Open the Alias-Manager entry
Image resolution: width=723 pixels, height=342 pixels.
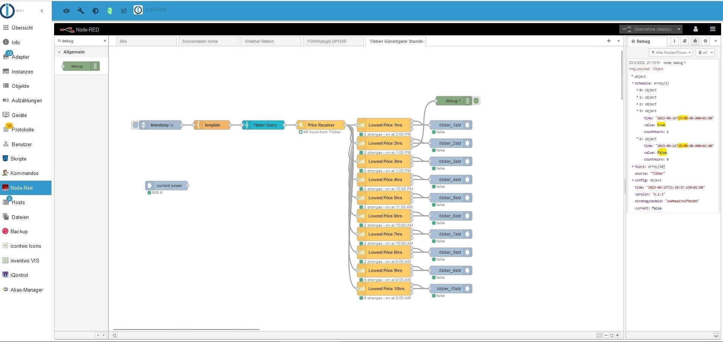point(26,290)
